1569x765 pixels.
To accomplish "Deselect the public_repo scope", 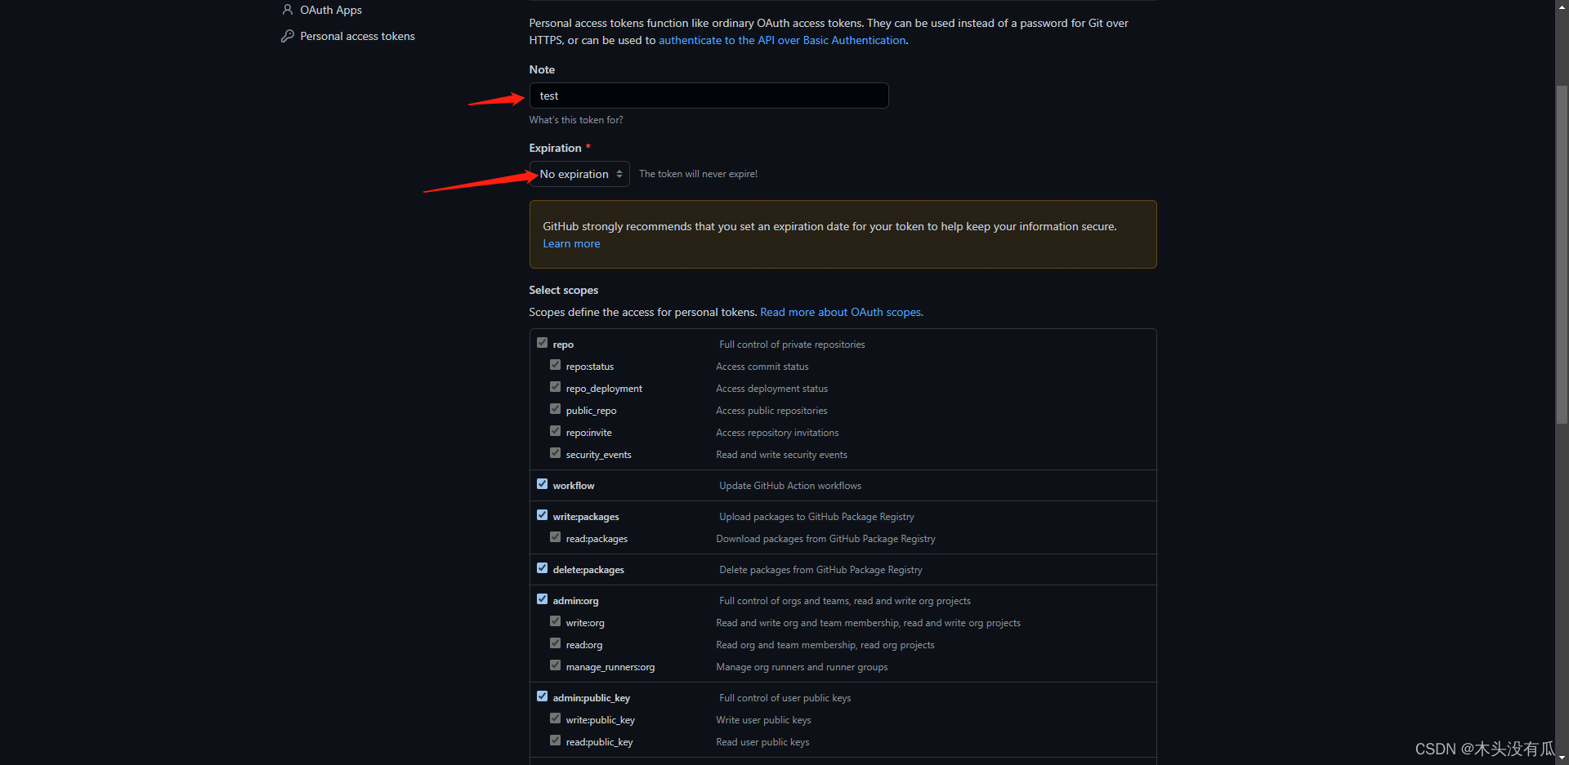I will pos(555,408).
